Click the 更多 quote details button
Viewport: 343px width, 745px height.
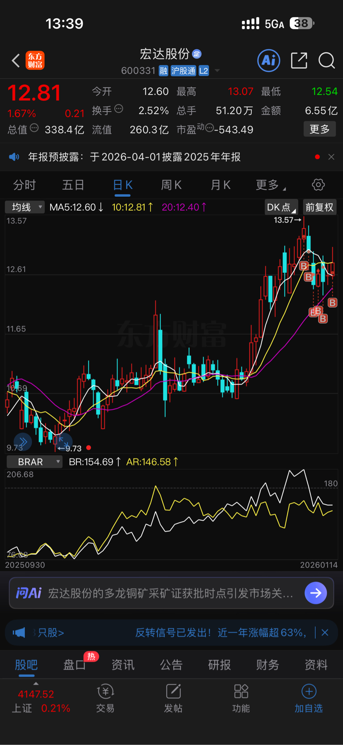tap(320, 129)
